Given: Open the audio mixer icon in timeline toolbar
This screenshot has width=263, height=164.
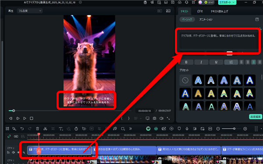Looking at the screenshot, I should tap(195, 129).
